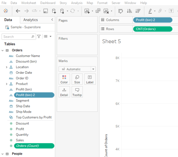This screenshot has height=157, width=178.
Task: Click the Size mark button
Action: [77, 79]
